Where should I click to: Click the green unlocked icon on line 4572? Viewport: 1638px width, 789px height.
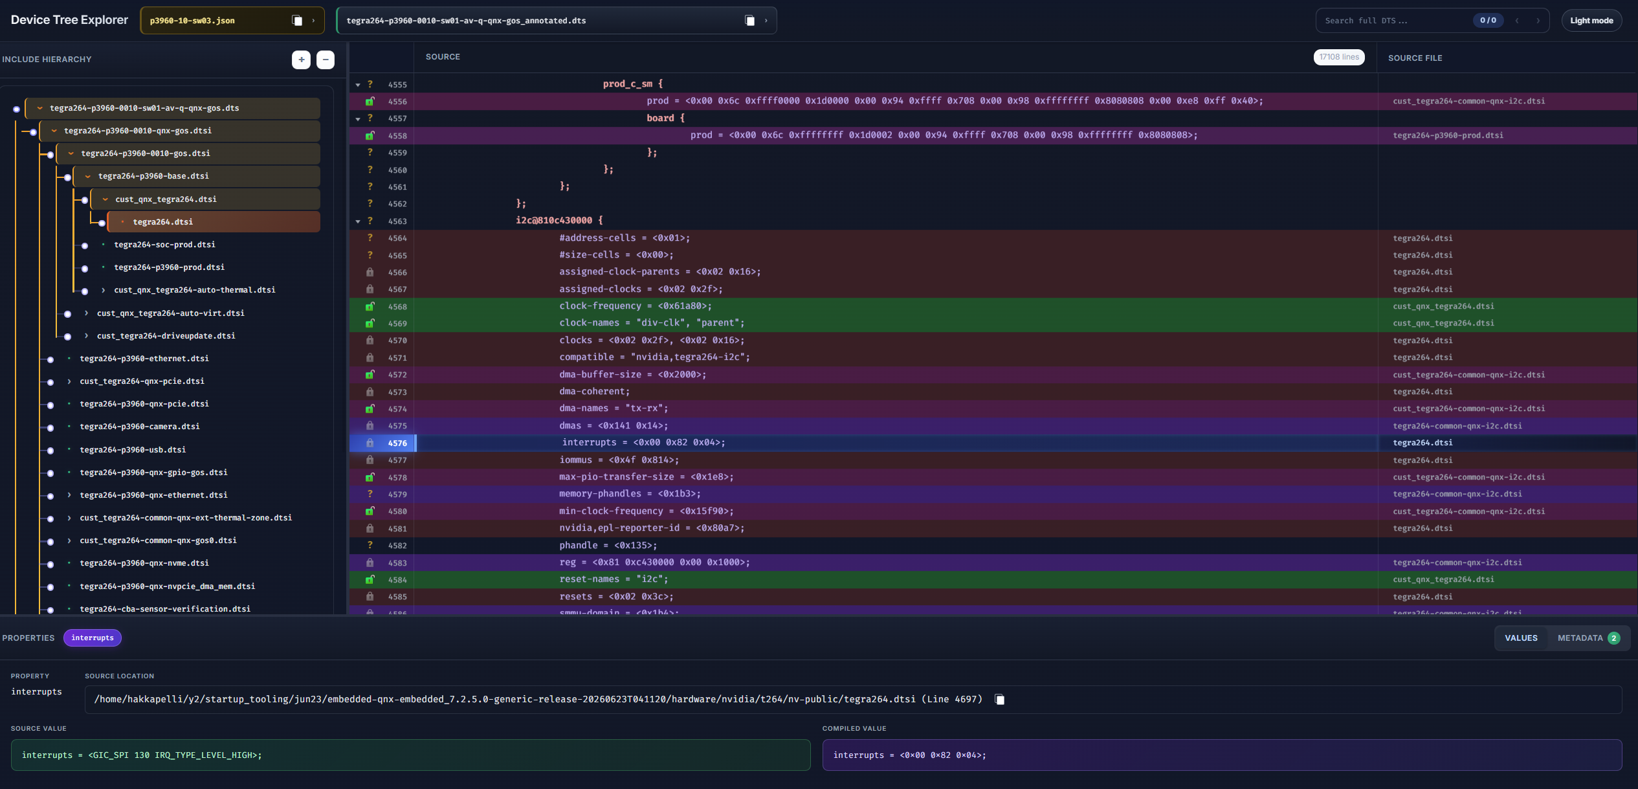pyautogui.click(x=370, y=375)
